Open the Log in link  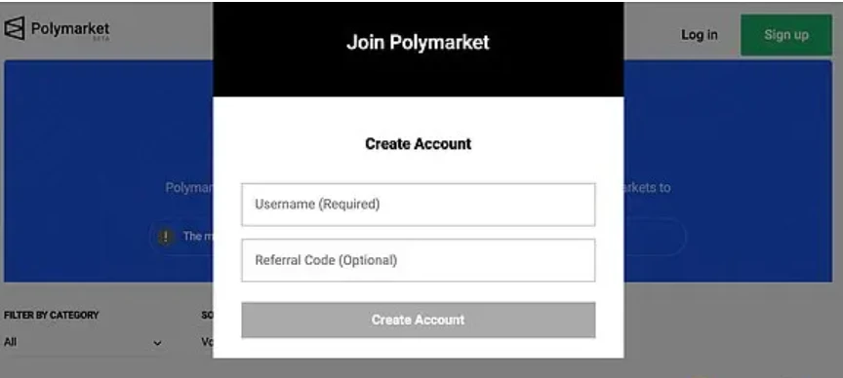[x=699, y=35]
